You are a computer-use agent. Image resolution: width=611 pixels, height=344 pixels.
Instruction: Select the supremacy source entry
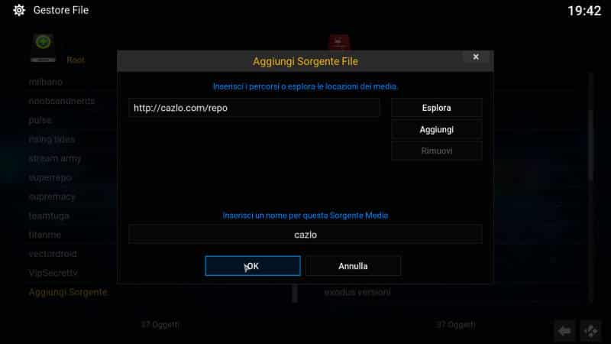pos(52,196)
